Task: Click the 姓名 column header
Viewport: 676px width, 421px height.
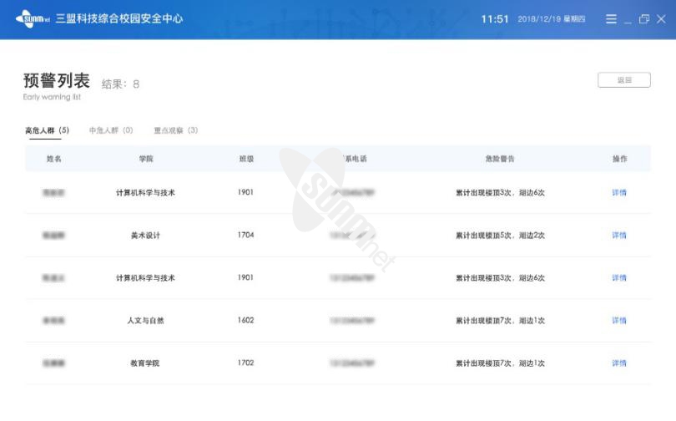Action: [x=54, y=159]
